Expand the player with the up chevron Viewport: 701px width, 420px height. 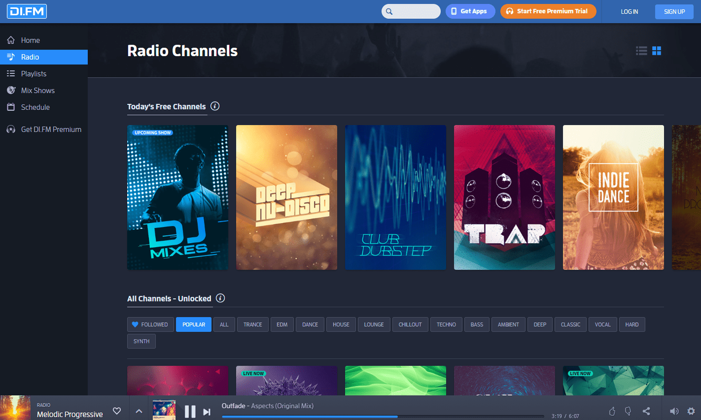139,411
